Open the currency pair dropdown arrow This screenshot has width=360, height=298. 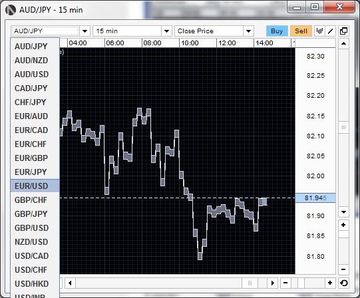pos(85,31)
